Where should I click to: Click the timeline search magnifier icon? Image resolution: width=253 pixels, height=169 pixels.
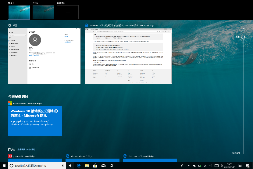click(243, 30)
